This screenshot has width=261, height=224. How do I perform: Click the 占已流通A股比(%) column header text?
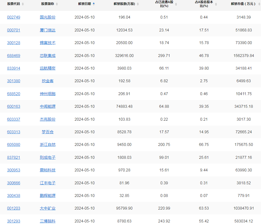[x=164, y=4]
